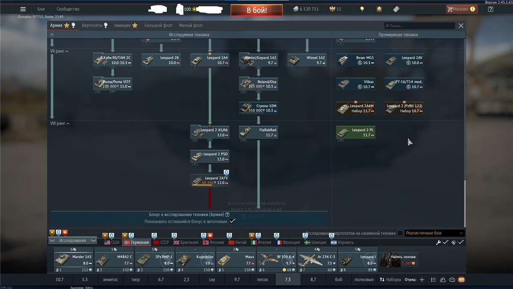Toggle show remaining bonus in headers checkbox
This screenshot has width=513, height=289.
[x=232, y=221]
